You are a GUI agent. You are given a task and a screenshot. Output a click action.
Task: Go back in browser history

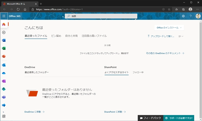5,9
